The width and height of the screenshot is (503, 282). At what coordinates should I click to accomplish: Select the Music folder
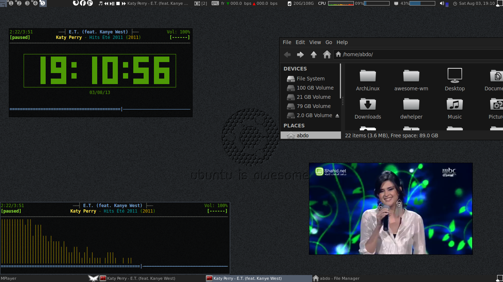coord(455,108)
